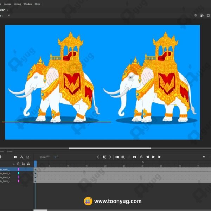Click the current frame number field
The image size is (211, 211).
(55, 157)
